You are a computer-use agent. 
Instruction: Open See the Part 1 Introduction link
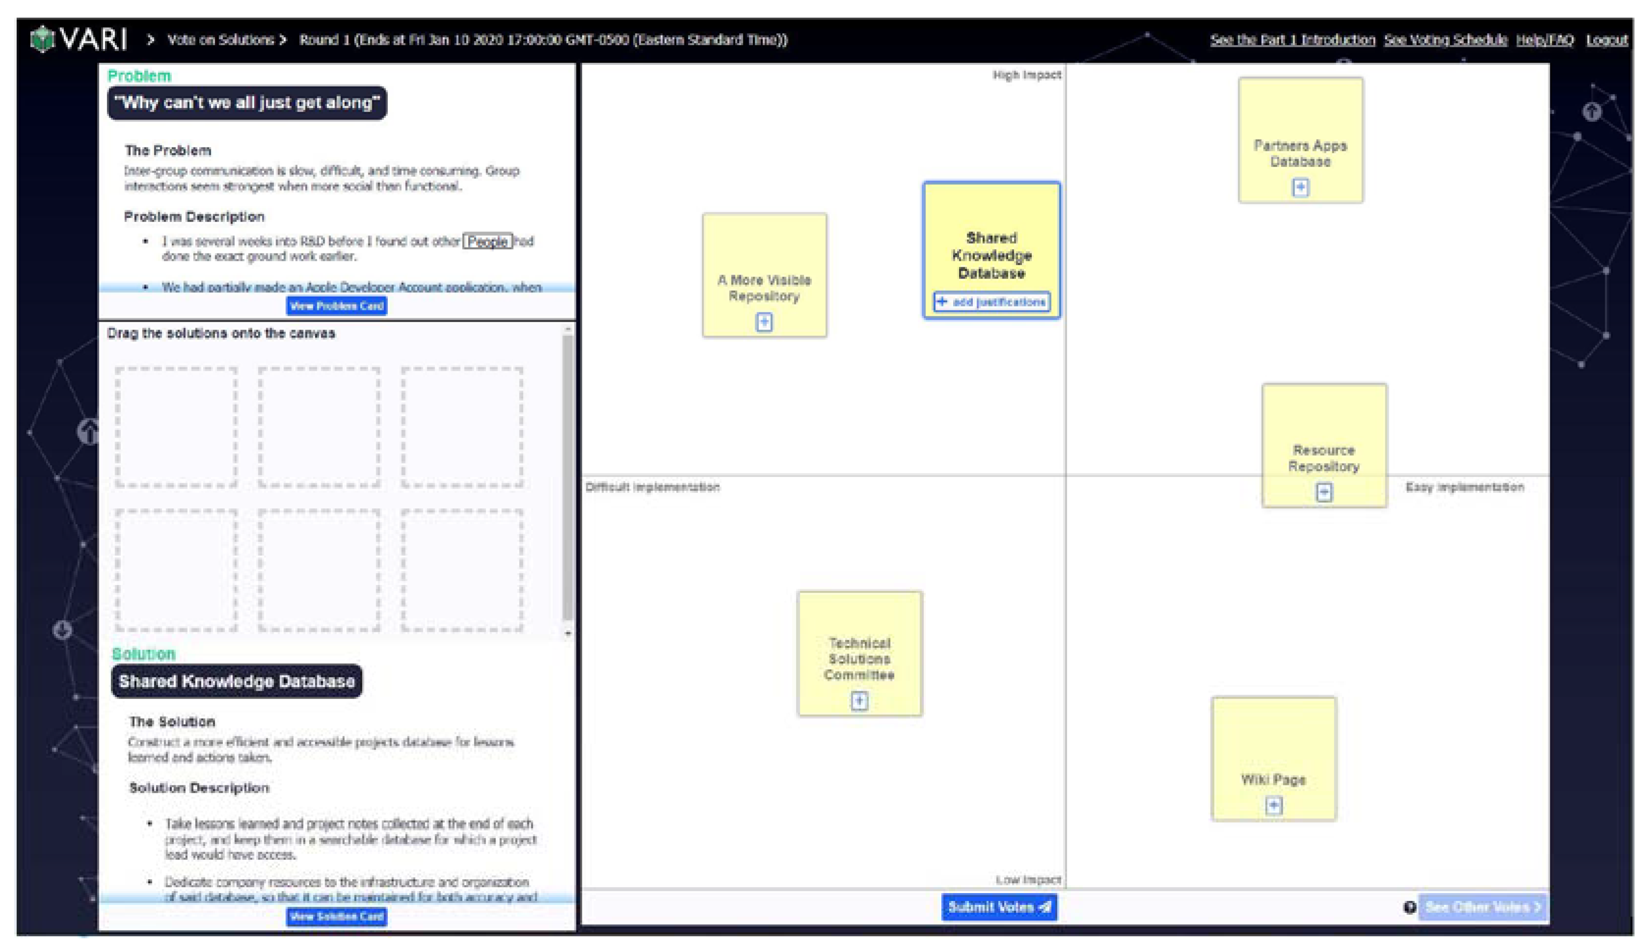tap(1292, 40)
